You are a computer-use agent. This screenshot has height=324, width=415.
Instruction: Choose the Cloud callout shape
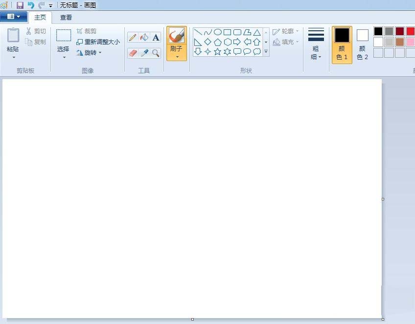tap(257, 51)
